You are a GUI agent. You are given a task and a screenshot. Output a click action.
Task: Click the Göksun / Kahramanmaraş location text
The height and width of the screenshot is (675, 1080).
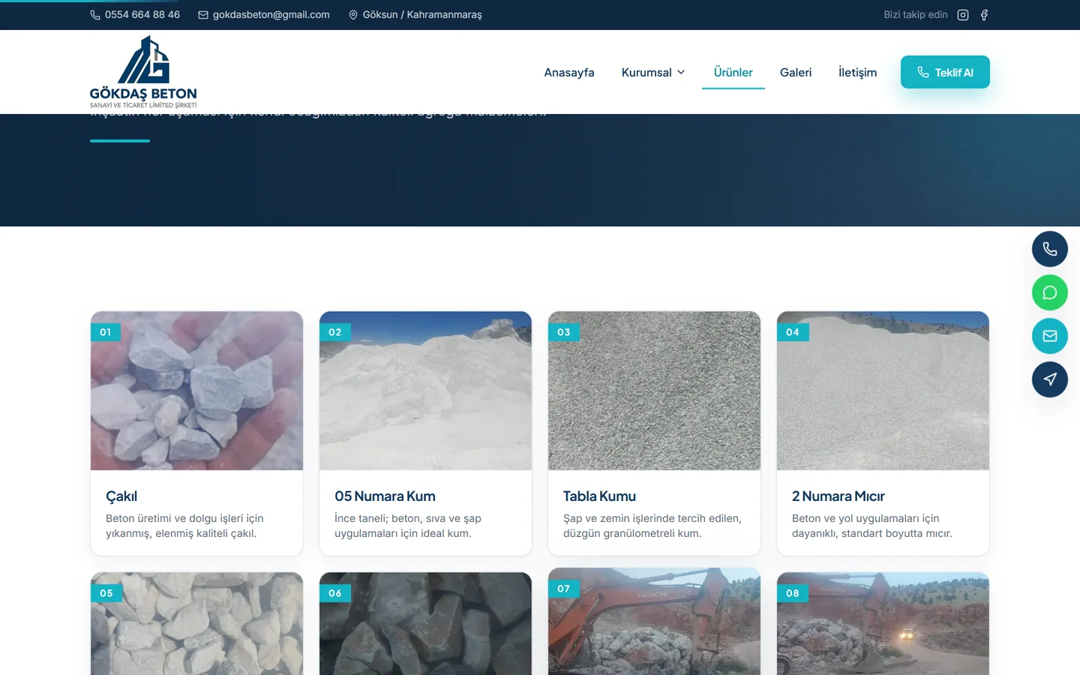pyautogui.click(x=415, y=15)
